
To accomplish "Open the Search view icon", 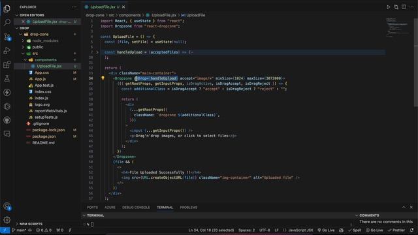I will [x=7, y=22].
